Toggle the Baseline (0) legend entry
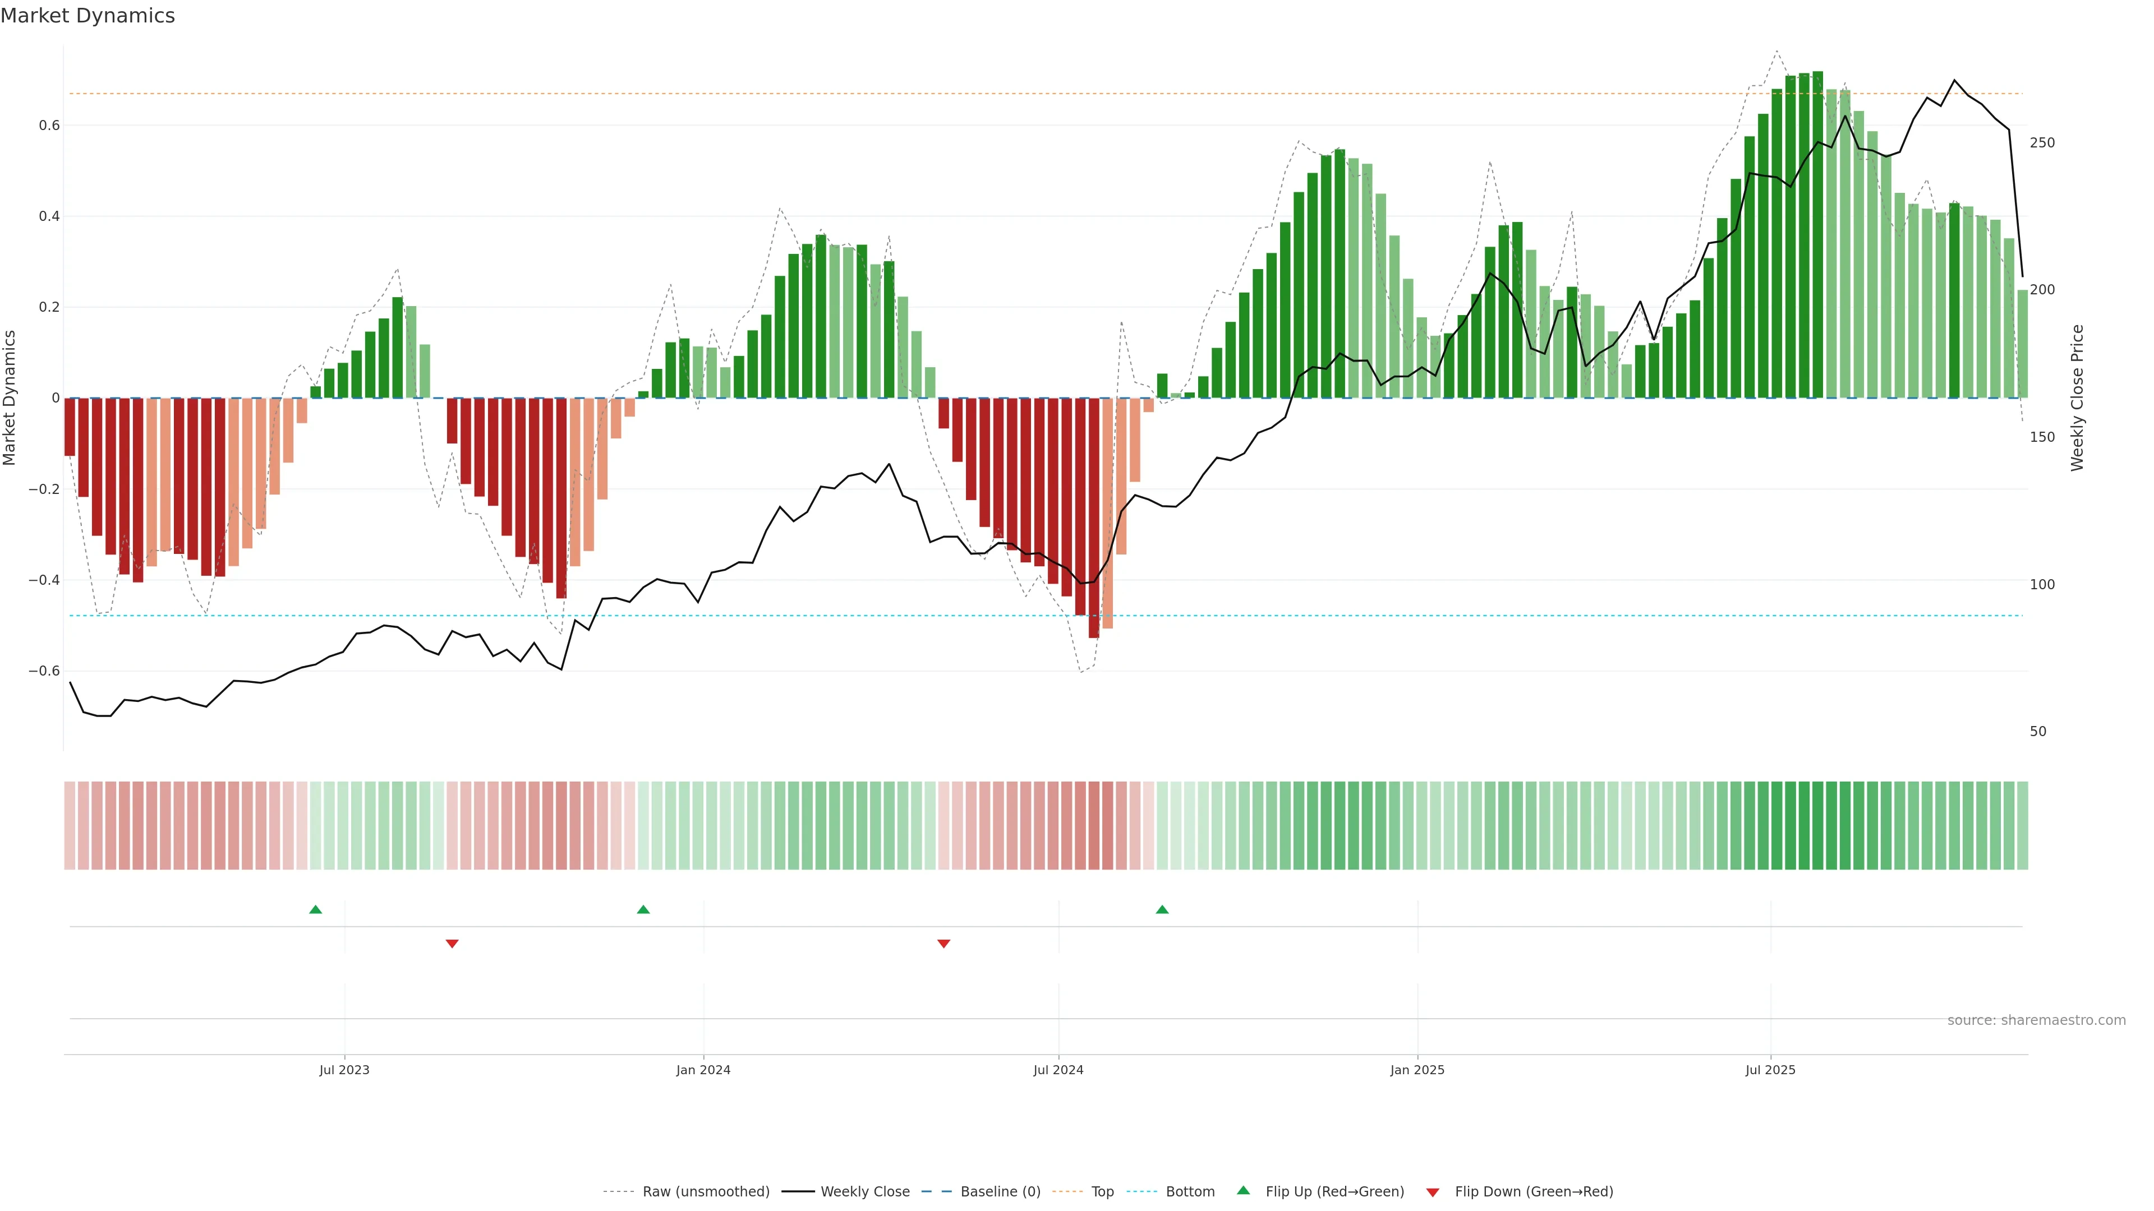Screen dimensions: 2154x1211 (x=1000, y=1192)
